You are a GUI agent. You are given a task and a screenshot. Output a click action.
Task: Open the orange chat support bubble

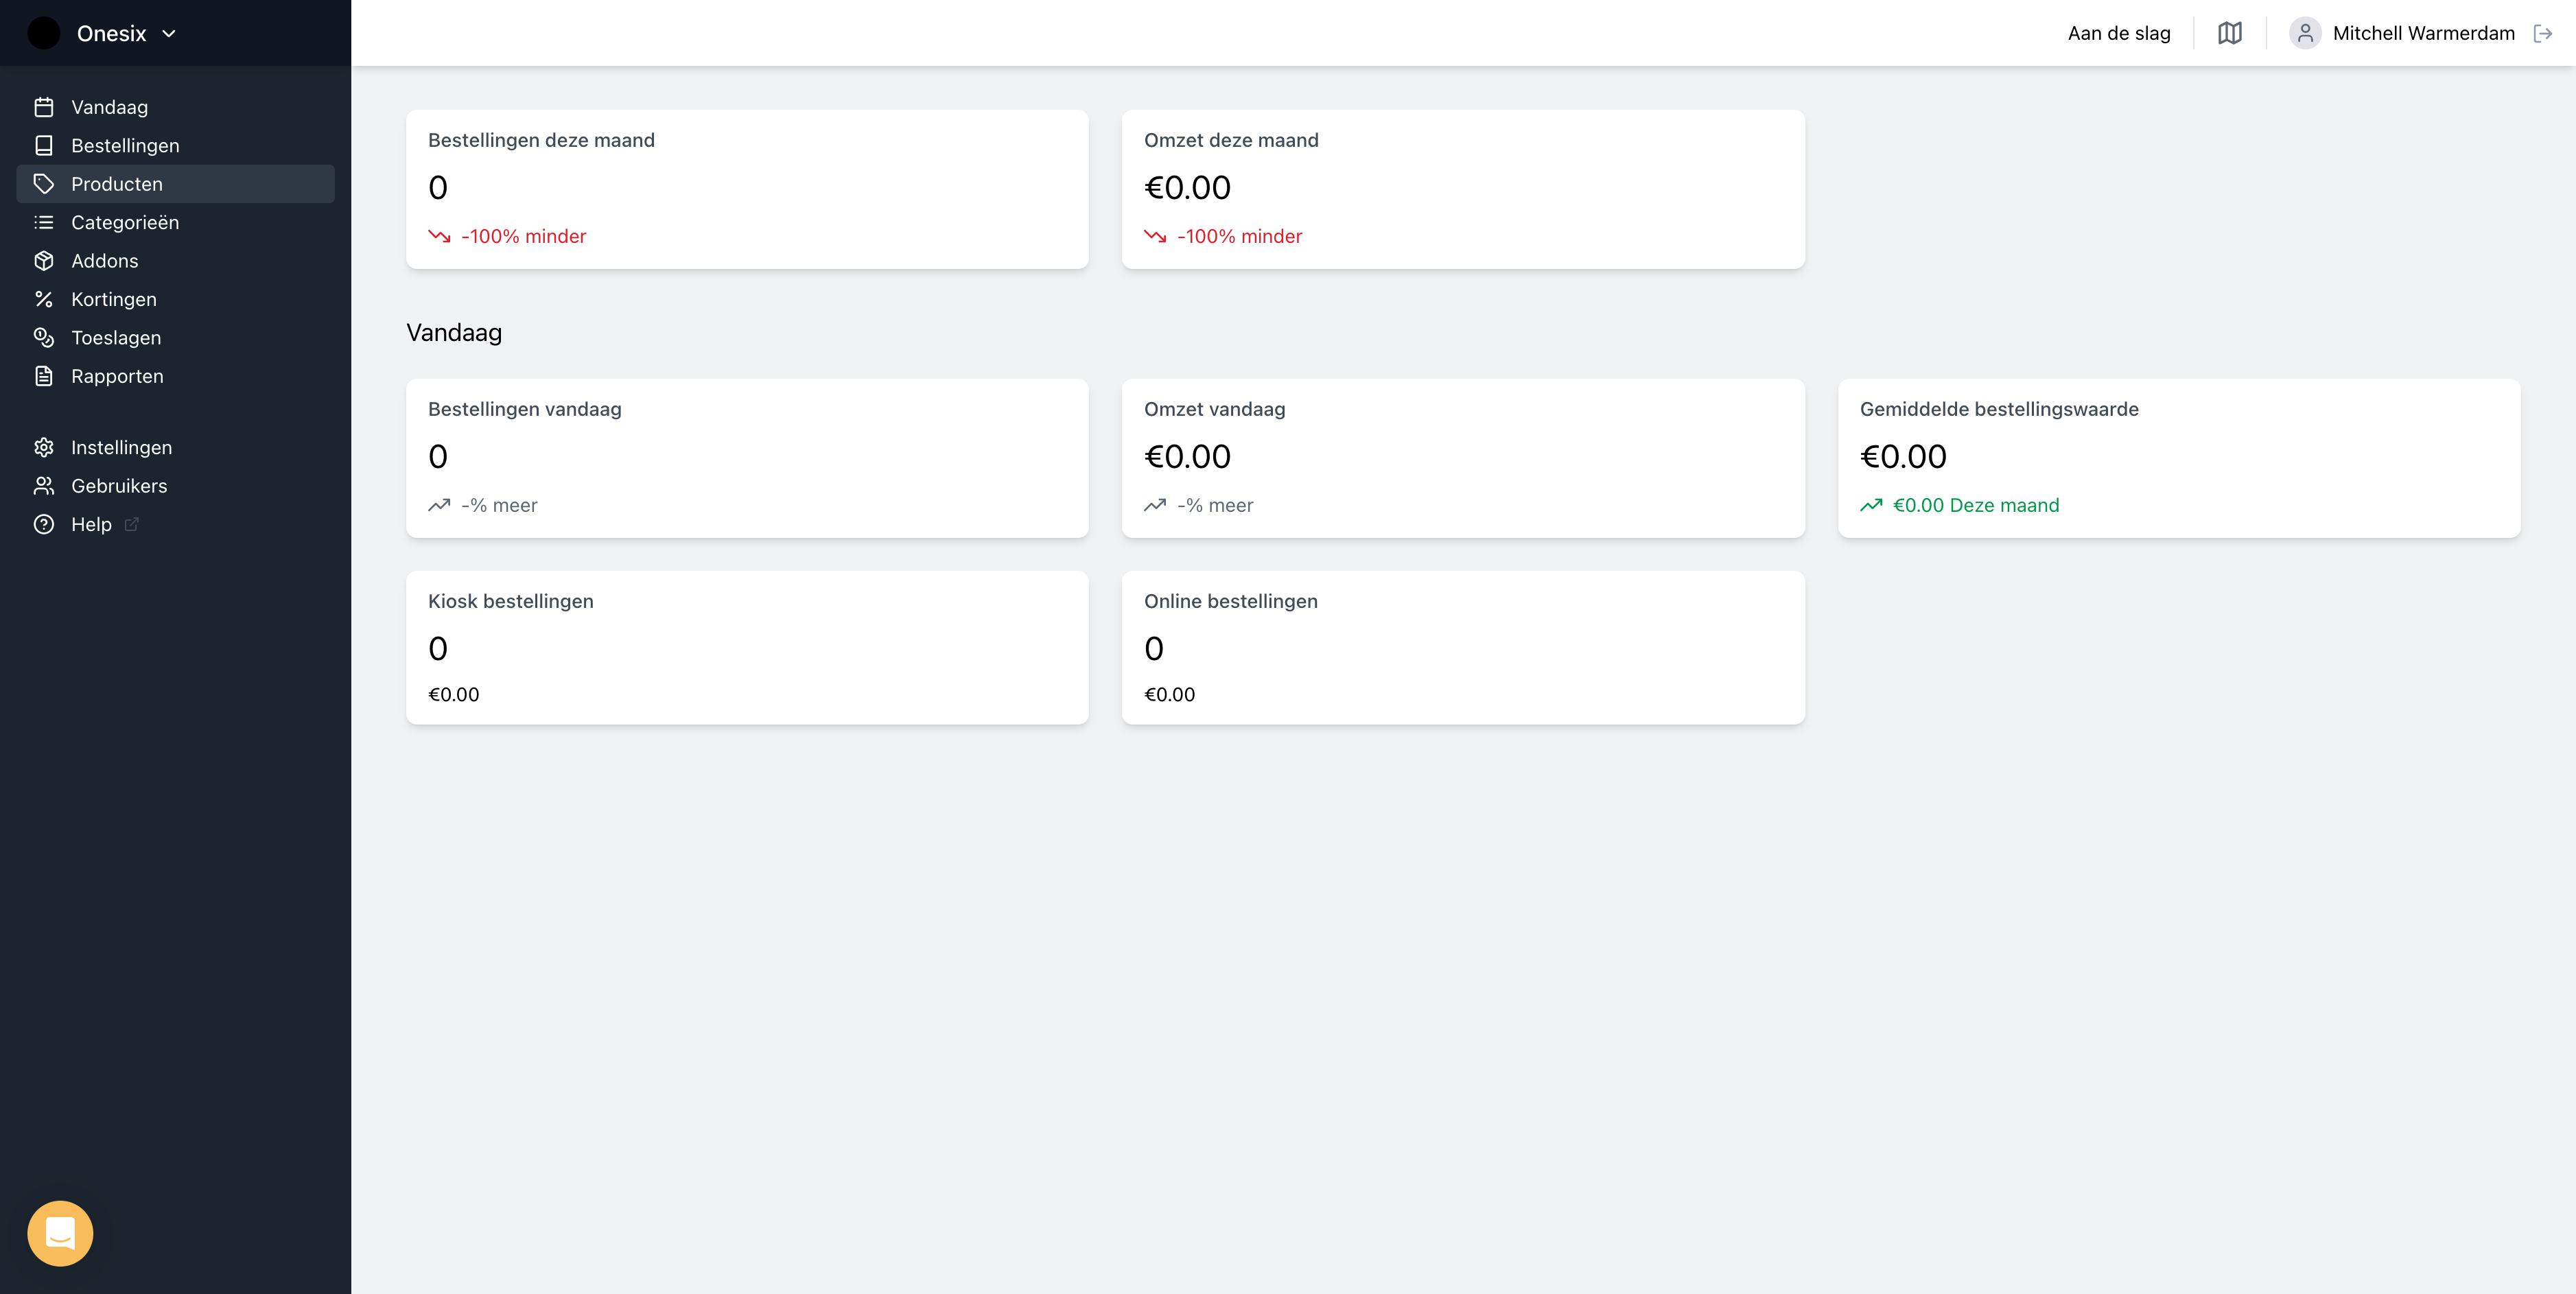point(60,1233)
